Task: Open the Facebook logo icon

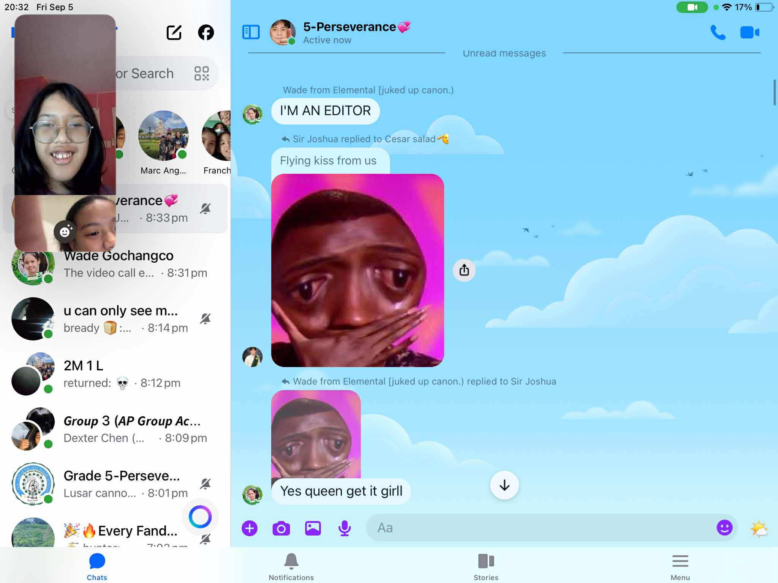Action: pos(206,32)
